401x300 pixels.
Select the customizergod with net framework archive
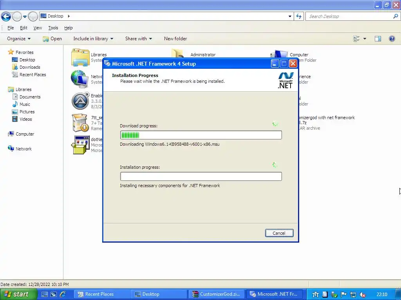pyautogui.click(x=326, y=123)
